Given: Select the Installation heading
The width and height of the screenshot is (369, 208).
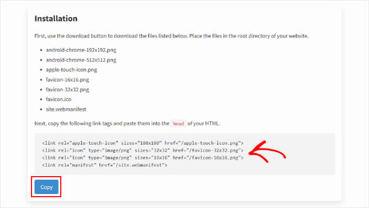Looking at the screenshot, I should tap(56, 18).
